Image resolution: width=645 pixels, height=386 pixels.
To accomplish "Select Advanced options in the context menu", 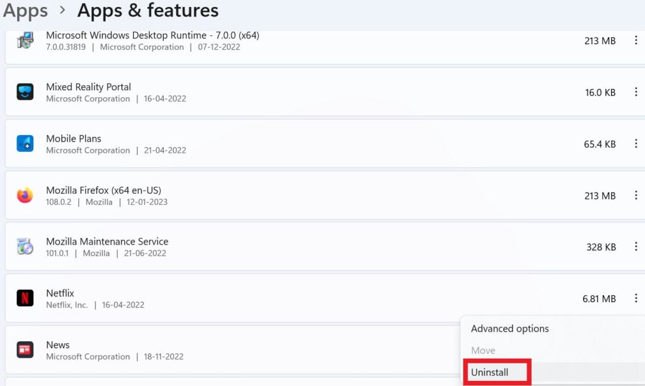I will click(510, 329).
